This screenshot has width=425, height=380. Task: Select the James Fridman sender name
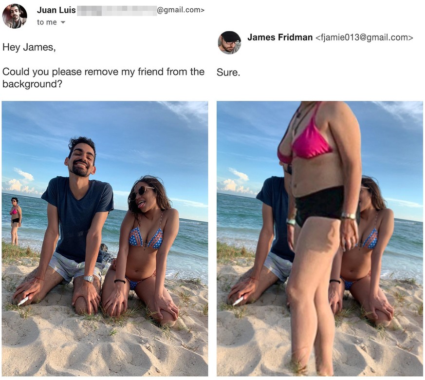(280, 37)
